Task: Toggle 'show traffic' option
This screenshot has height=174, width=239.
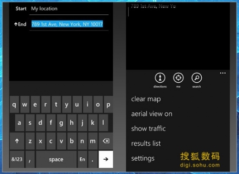Action: (x=148, y=129)
